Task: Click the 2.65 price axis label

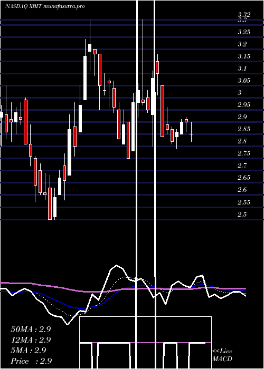Action: pyautogui.click(x=244, y=178)
